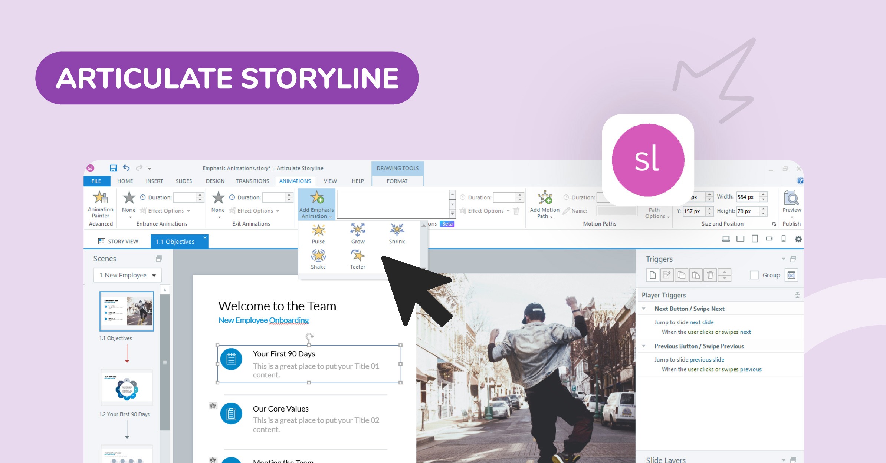Open the Path Options dropdown
The width and height of the screenshot is (886, 463).
(657, 213)
